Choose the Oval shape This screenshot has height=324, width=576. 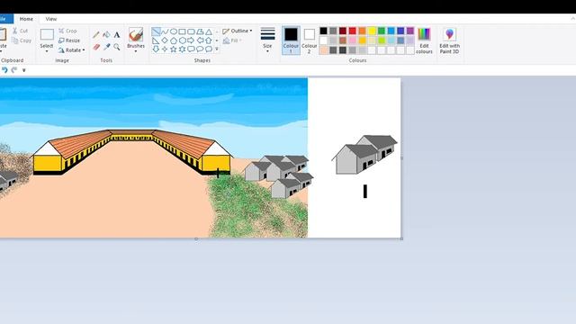[174, 31]
